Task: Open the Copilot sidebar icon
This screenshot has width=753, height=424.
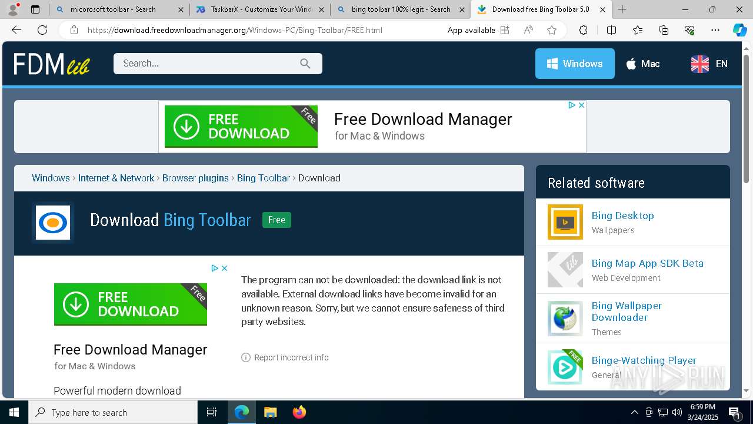Action: click(x=739, y=30)
